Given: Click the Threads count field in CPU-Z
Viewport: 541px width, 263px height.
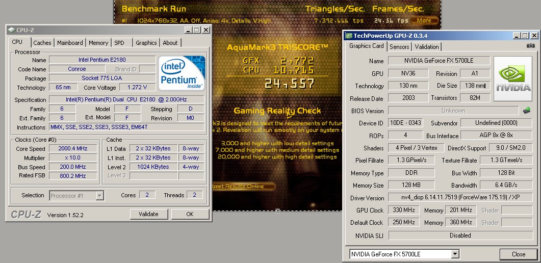Looking at the screenshot, I should tap(194, 195).
